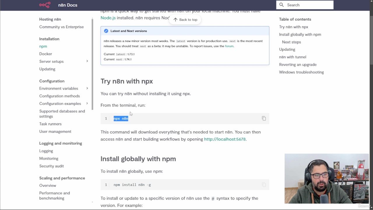Screen dimensions: 373x210
Task: Jump to Updating in table of contents
Action: pyautogui.click(x=287, y=50)
